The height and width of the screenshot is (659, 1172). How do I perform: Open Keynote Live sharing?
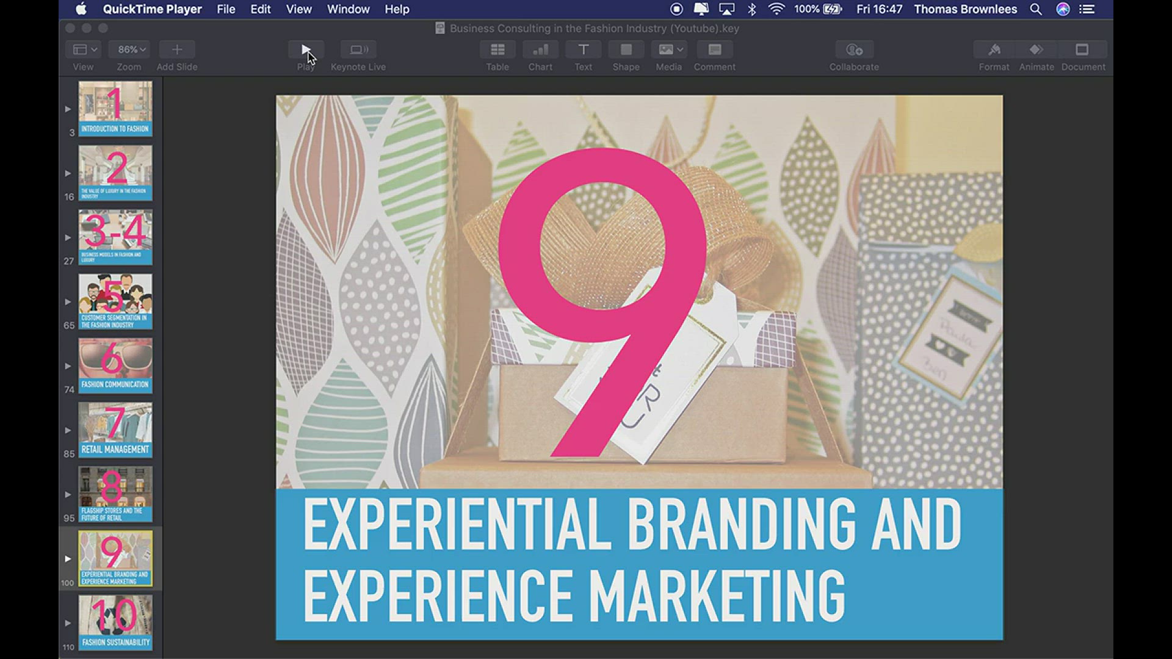coord(358,50)
